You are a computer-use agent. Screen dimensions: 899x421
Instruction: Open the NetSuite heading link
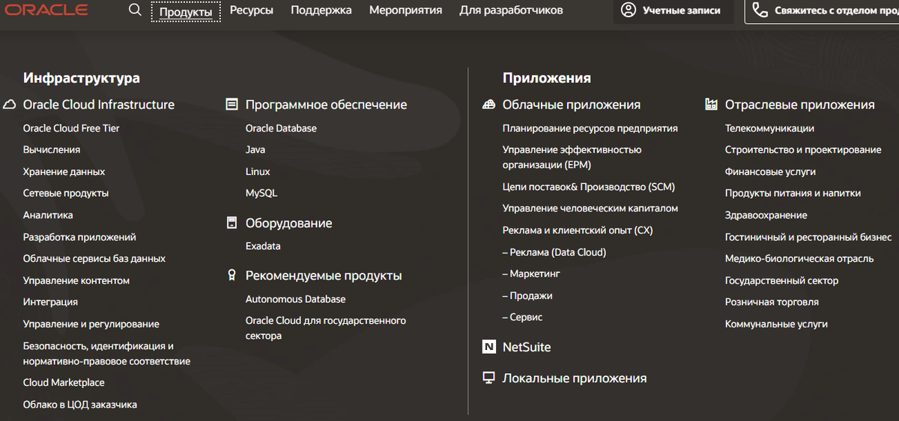point(527,347)
